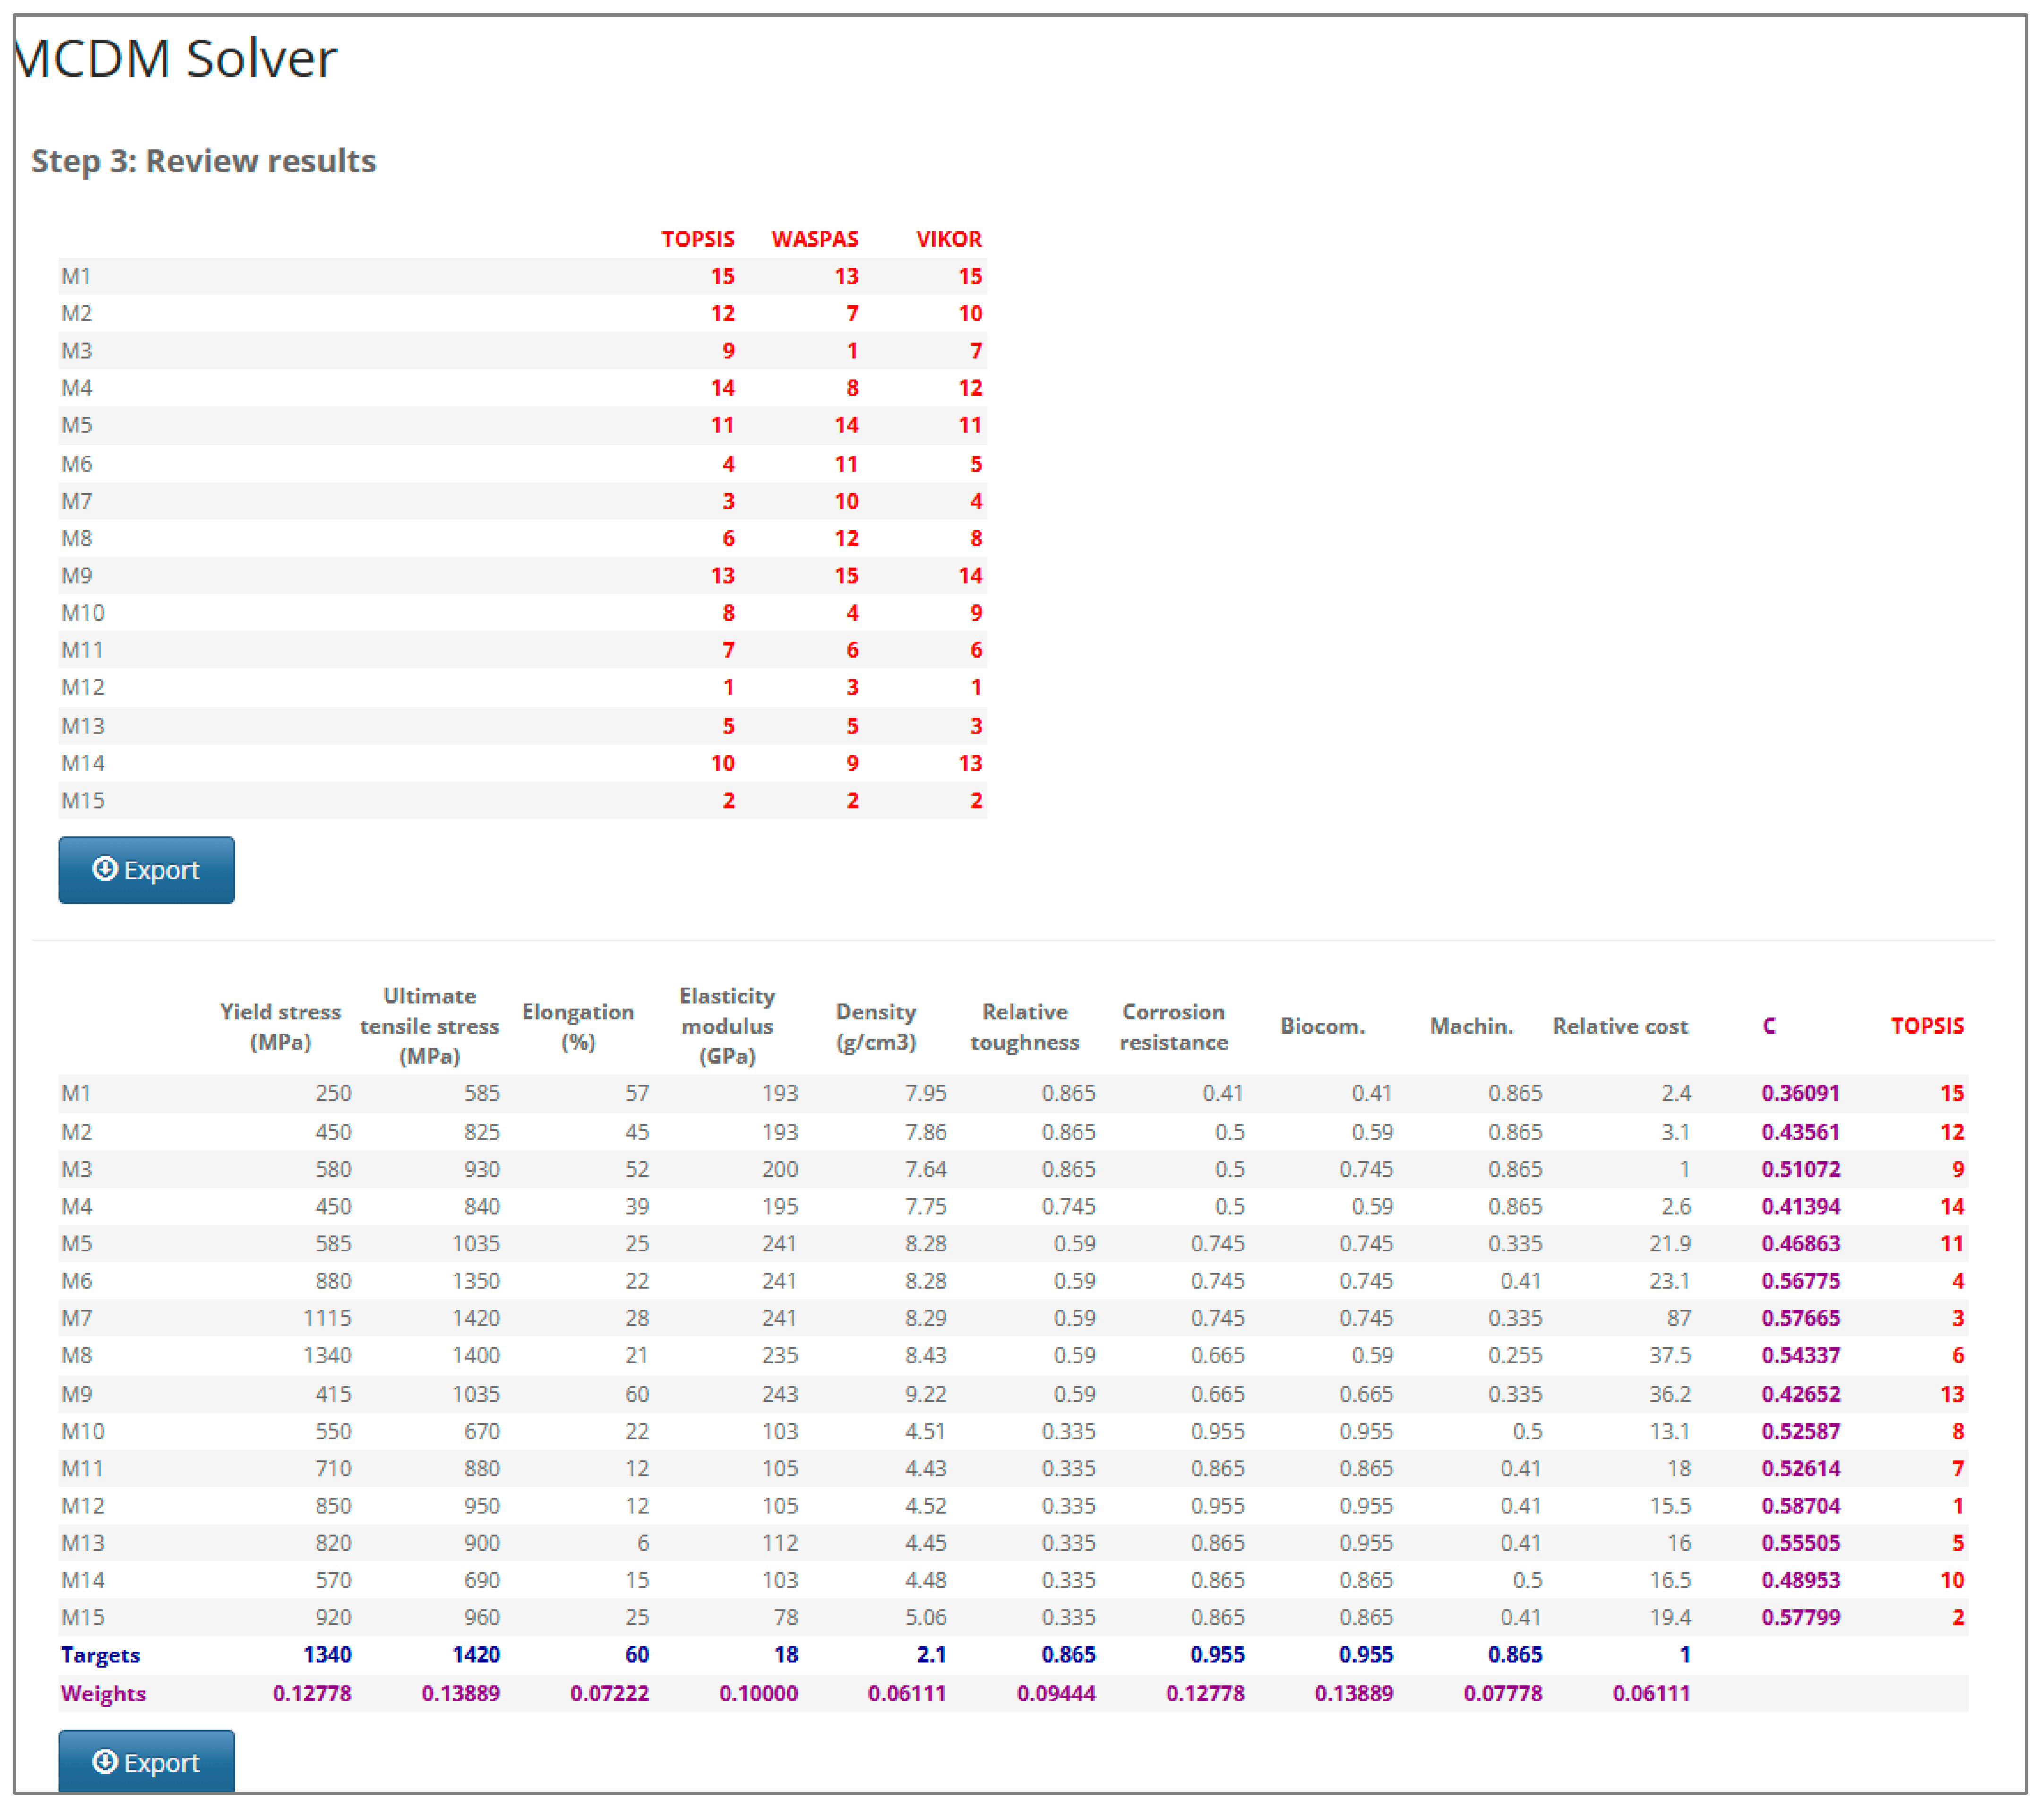The image size is (2044, 1810).
Task: Click the Corrosion resistance header
Action: (1174, 1026)
